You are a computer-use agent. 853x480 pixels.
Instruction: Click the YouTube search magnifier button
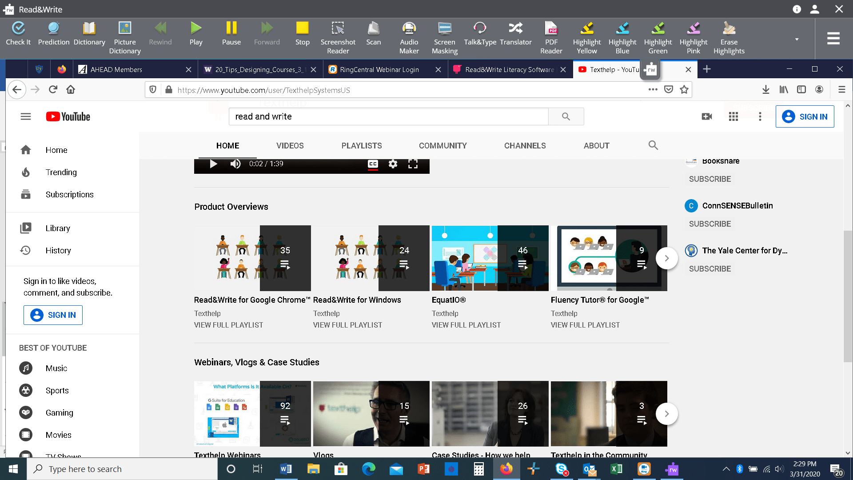(566, 116)
